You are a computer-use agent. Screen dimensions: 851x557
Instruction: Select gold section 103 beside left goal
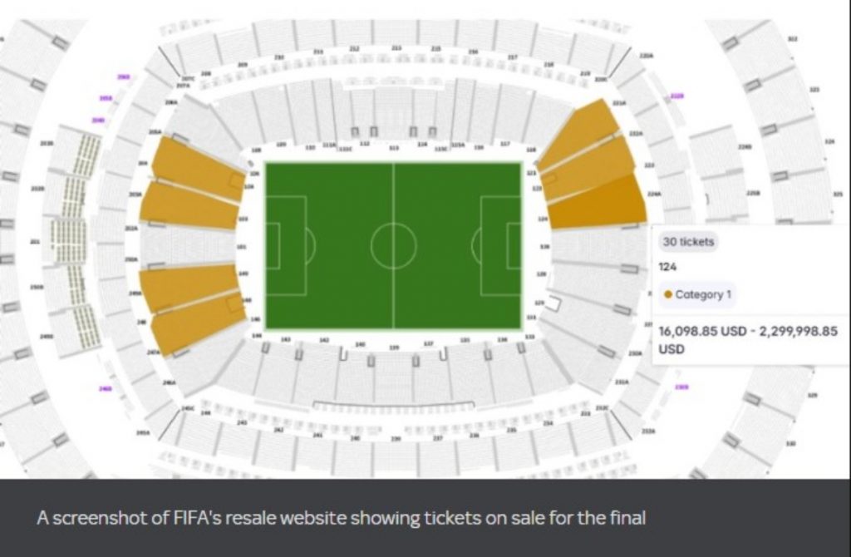click(x=191, y=208)
